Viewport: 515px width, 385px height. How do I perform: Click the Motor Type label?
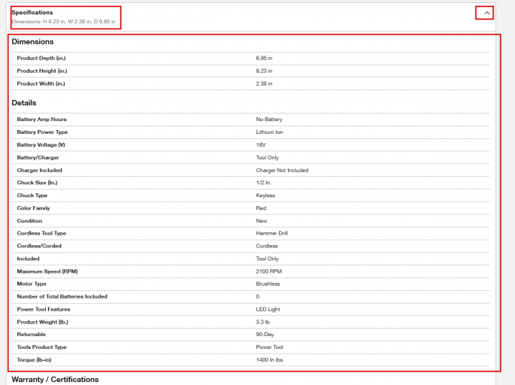click(32, 283)
